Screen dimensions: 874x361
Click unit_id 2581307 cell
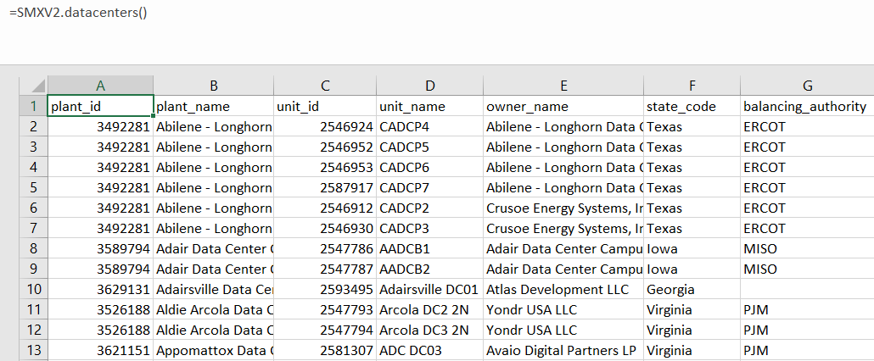(326, 350)
